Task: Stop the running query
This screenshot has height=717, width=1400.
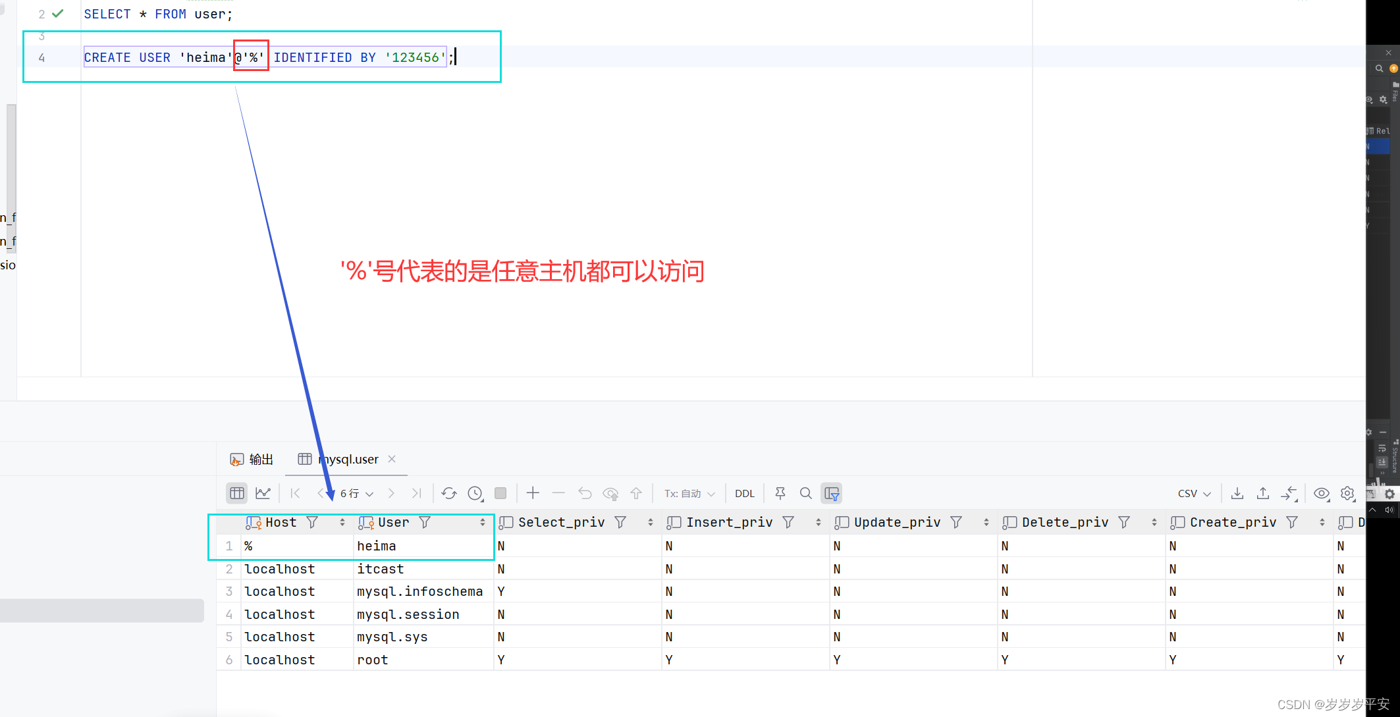Action: point(500,493)
